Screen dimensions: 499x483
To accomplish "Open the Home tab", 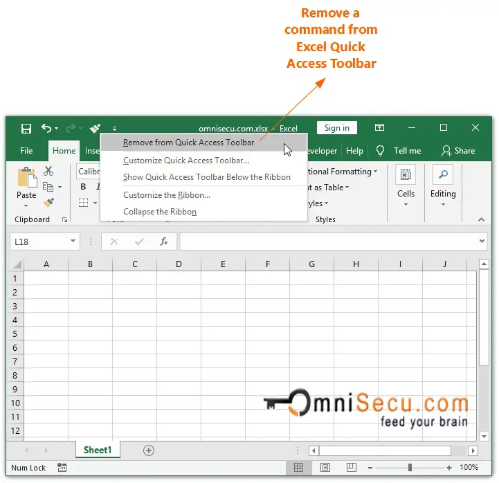I will pos(64,151).
